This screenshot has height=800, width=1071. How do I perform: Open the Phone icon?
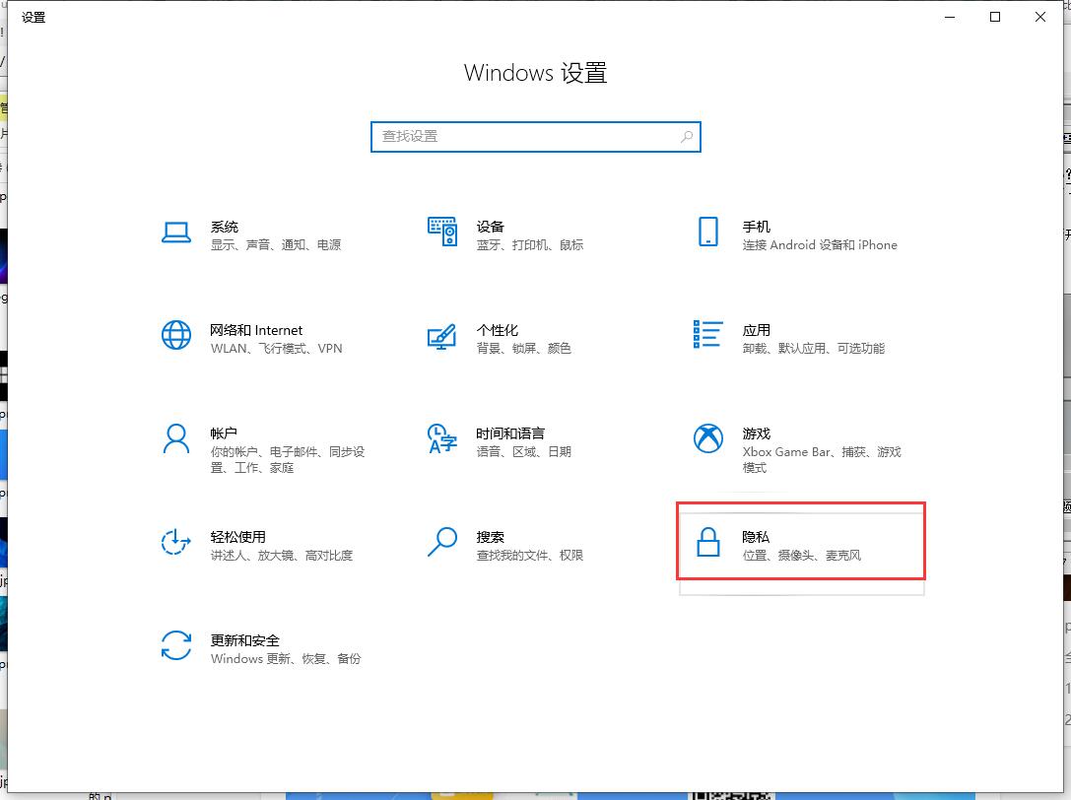pos(708,232)
